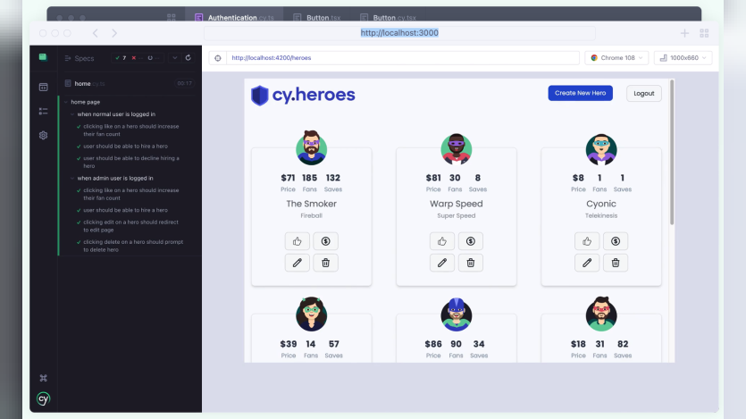The height and width of the screenshot is (419, 746).
Task: Open Warp Speed avatar image
Action: click(457, 149)
